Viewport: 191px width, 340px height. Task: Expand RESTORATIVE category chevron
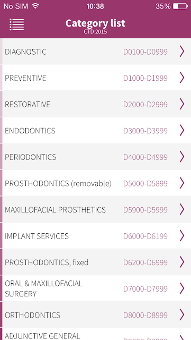(182, 104)
